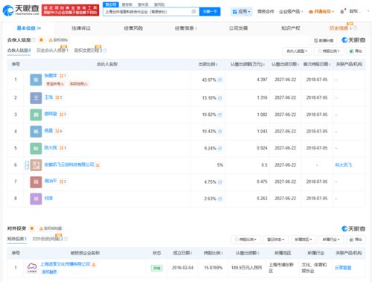Open the 安徽讯飞云创科技有限公司 partner link
The width and height of the screenshot is (372, 282).
(69, 164)
